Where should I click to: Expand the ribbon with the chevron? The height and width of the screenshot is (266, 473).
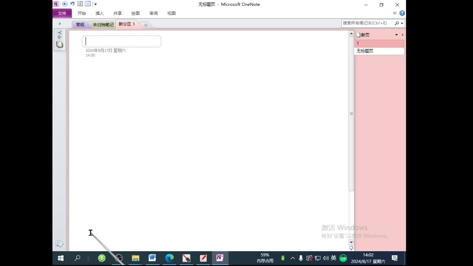tap(395, 13)
